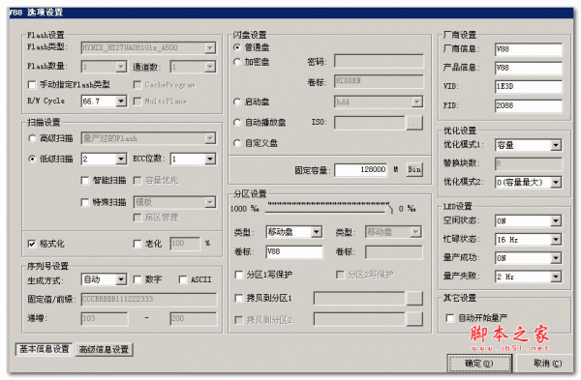Image resolution: width=581 pixels, height=380 pixels.
Task: Click the 固定容量 field showing 128000
Action: (361, 170)
